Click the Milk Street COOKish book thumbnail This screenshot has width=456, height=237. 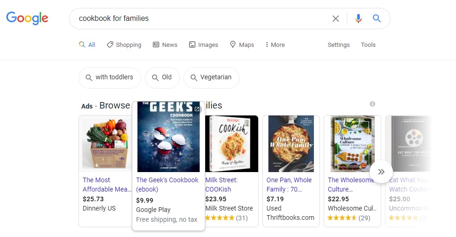click(x=232, y=144)
